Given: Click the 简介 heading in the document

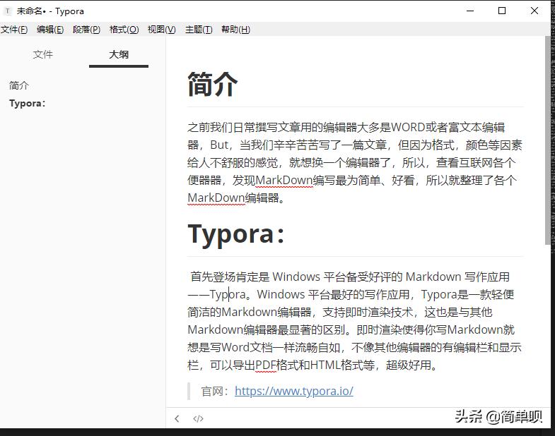Looking at the screenshot, I should [x=212, y=84].
